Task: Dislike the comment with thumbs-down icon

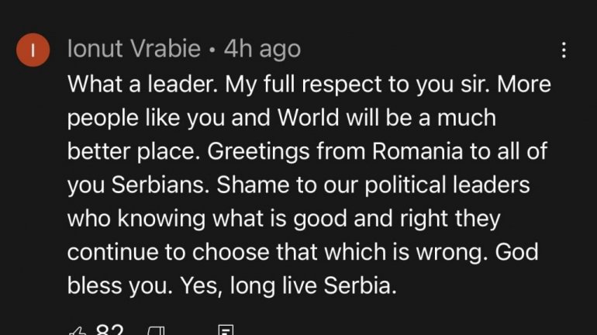Action: 157,332
